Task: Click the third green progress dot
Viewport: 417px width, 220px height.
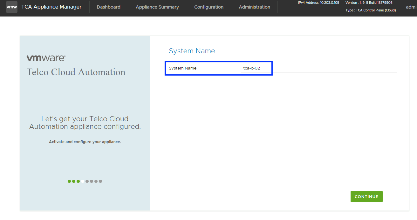Action: coord(78,181)
